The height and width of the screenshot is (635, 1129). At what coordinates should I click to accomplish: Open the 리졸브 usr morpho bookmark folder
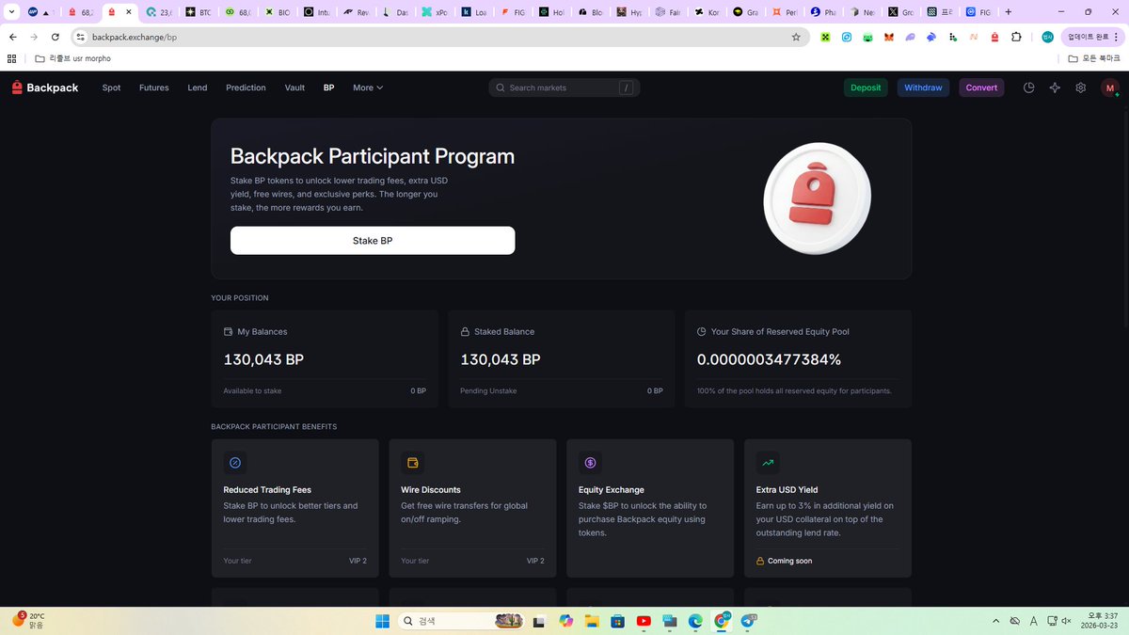[x=72, y=58]
